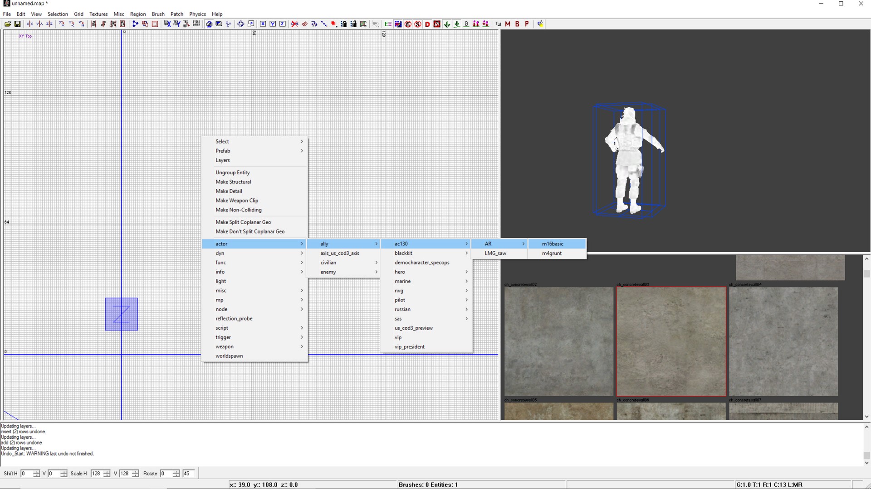Screen dimensions: 871x489
Task: Expand the trigger entity submenu
Action: 255,337
